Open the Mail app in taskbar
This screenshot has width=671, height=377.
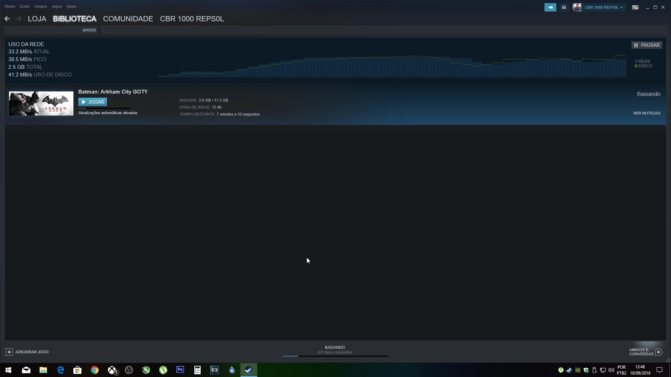26,370
